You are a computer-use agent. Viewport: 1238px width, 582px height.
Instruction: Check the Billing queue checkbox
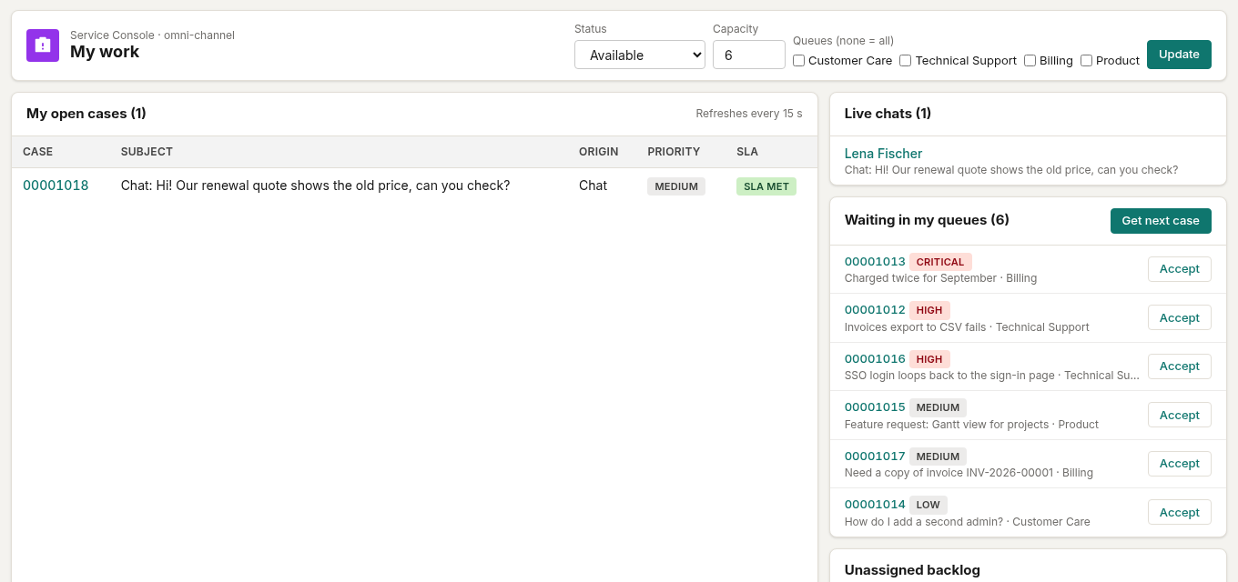click(x=1030, y=61)
